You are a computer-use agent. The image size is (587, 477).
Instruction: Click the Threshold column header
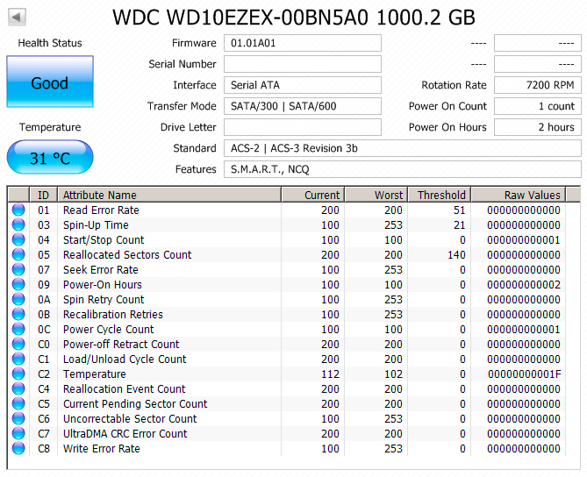coord(440,195)
